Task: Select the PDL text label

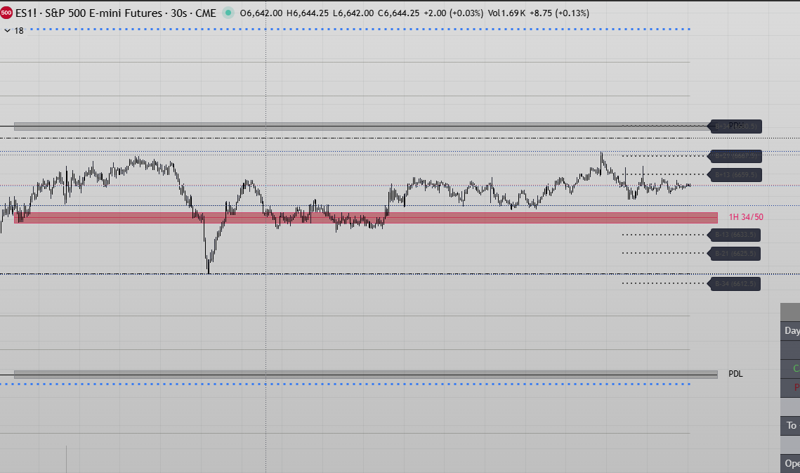Action: point(735,374)
